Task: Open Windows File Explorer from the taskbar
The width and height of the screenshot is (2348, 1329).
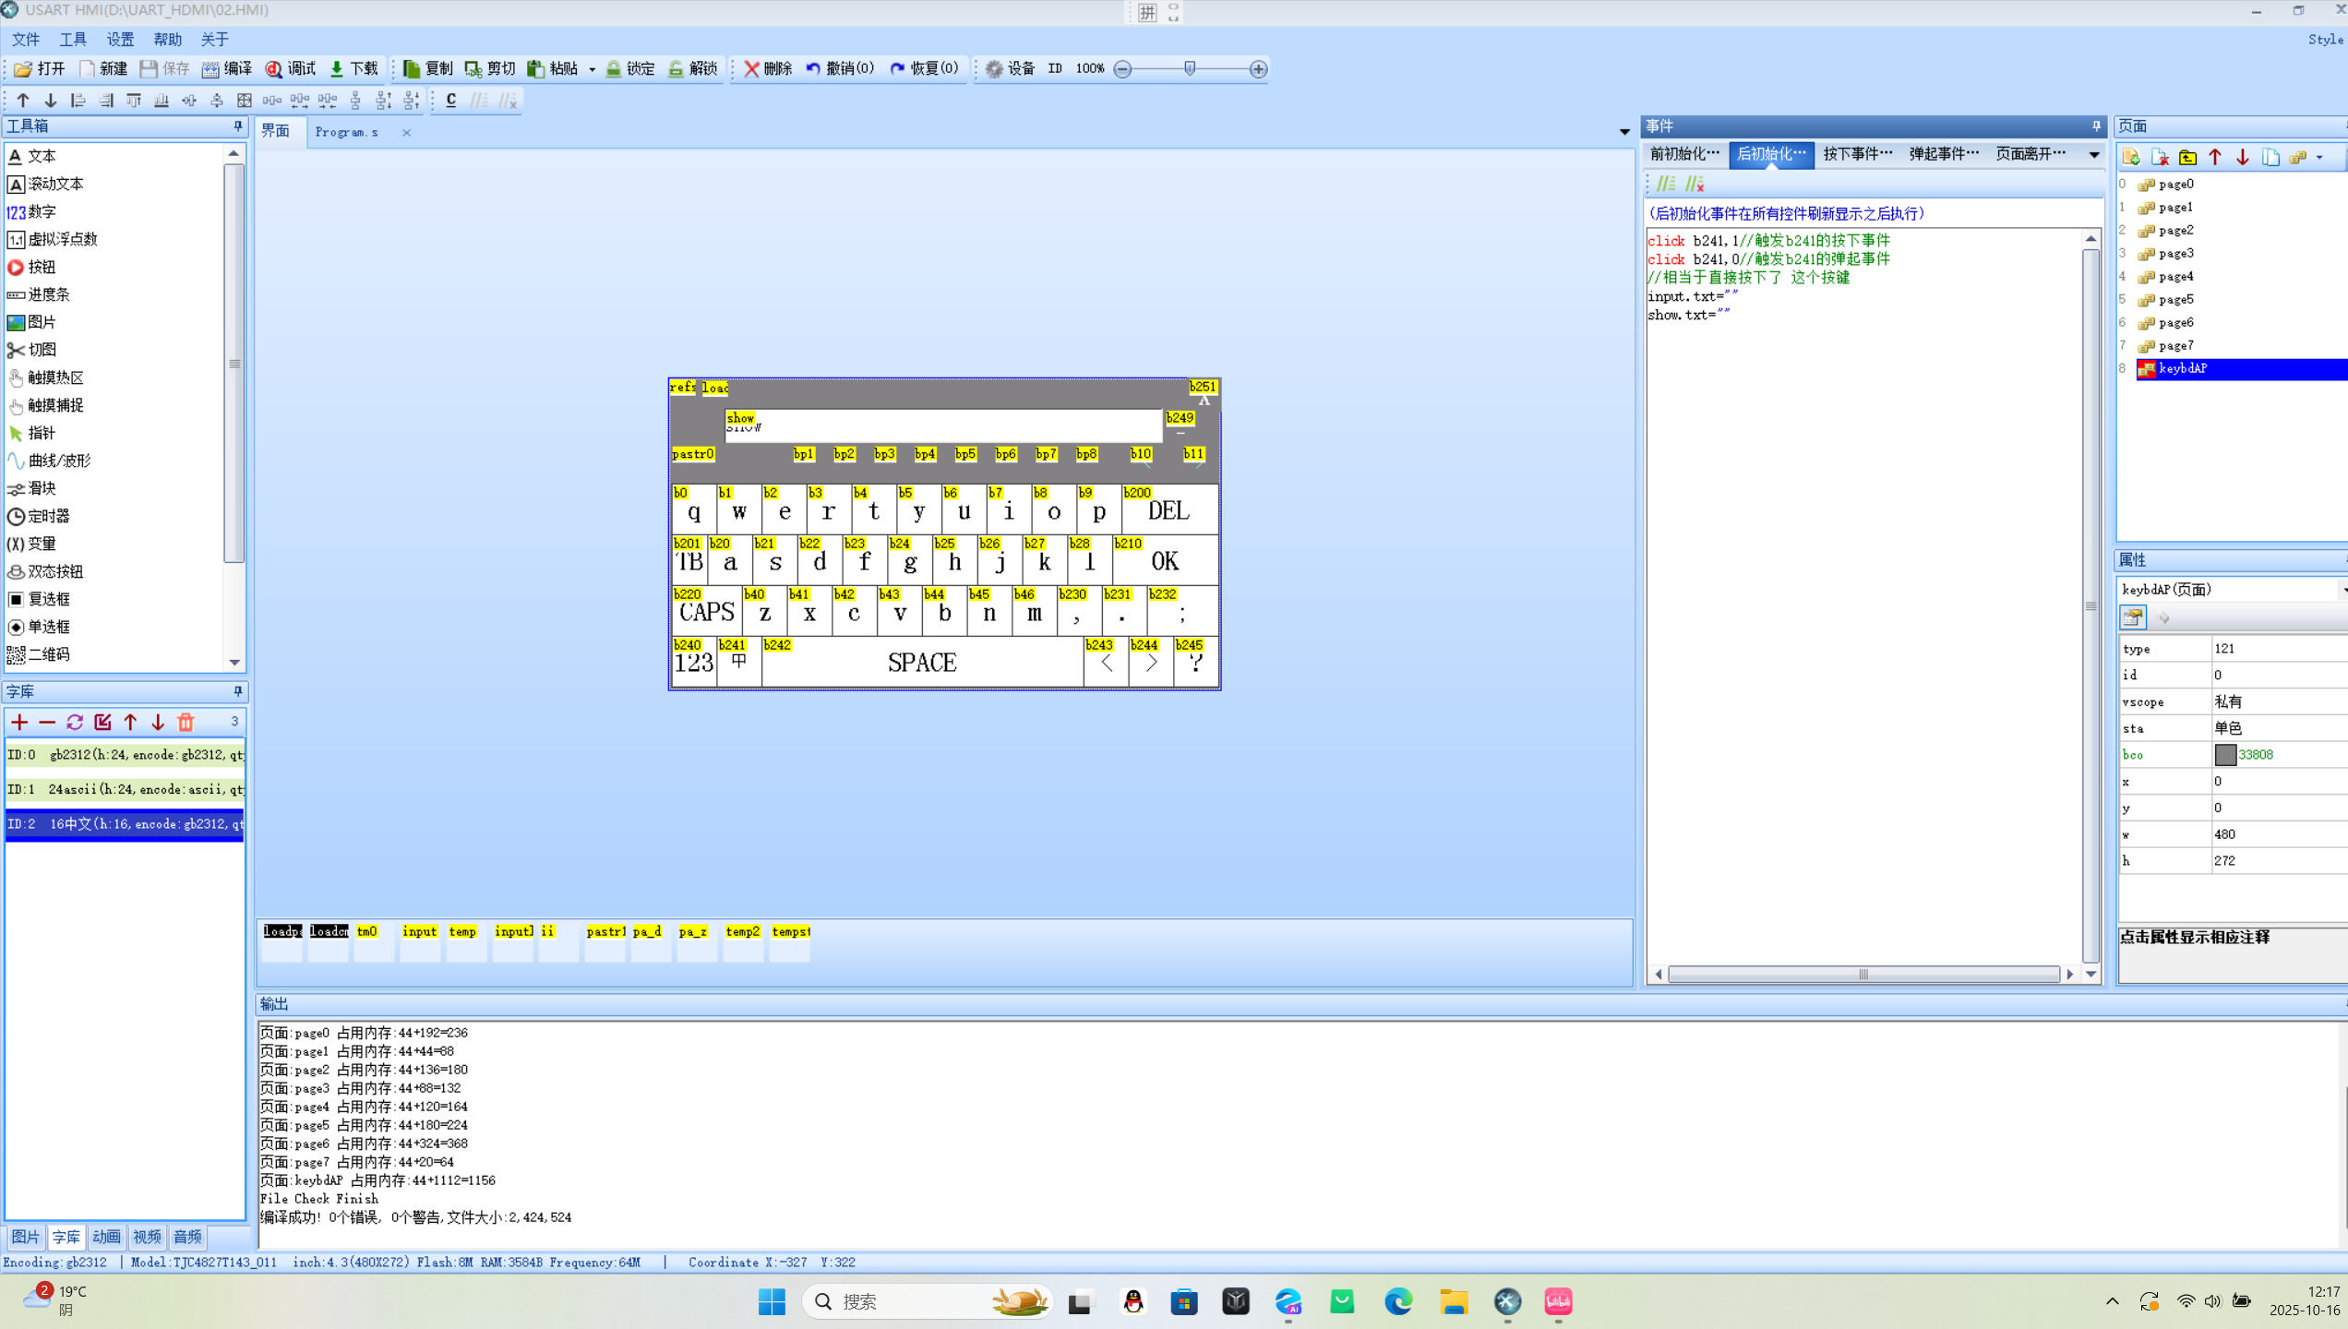Action: (x=1453, y=1301)
